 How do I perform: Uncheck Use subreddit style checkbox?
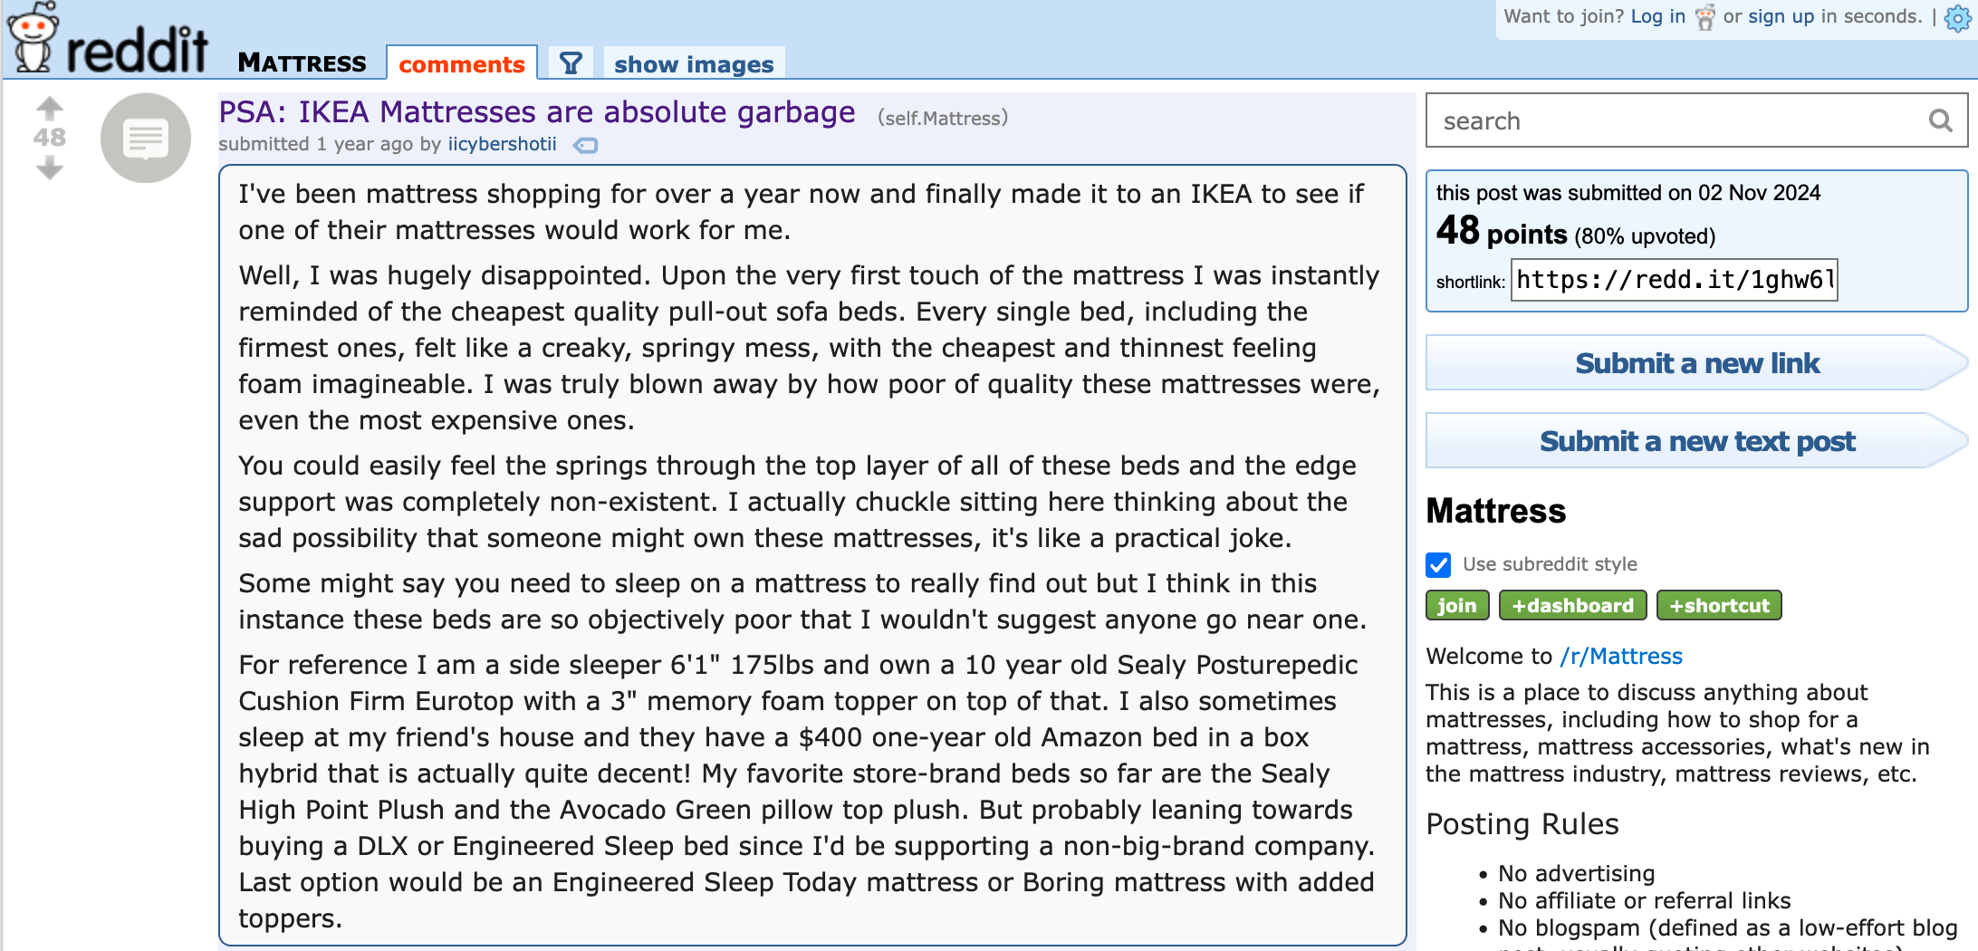coord(1438,564)
